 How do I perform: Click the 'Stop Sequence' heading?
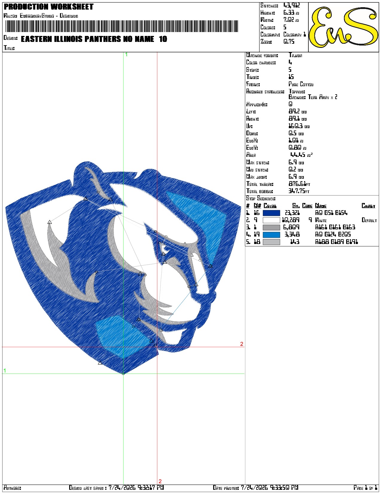261,198
